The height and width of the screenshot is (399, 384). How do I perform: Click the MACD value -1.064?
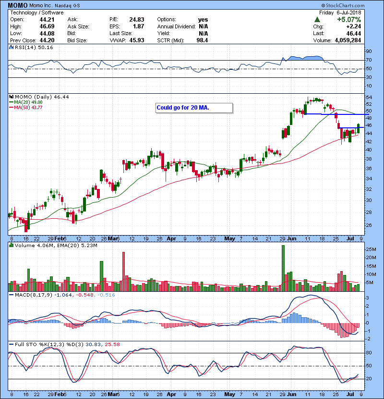tap(63, 295)
